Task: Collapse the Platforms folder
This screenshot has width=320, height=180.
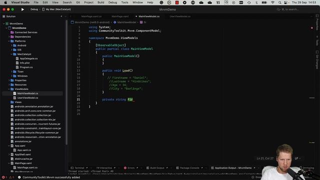Action: [9, 41]
